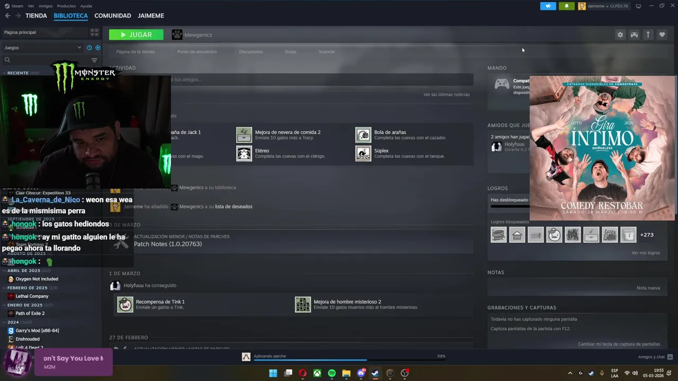This screenshot has width=678, height=381.
Task: Open the Punto de encuentro tab
Action: click(197, 52)
